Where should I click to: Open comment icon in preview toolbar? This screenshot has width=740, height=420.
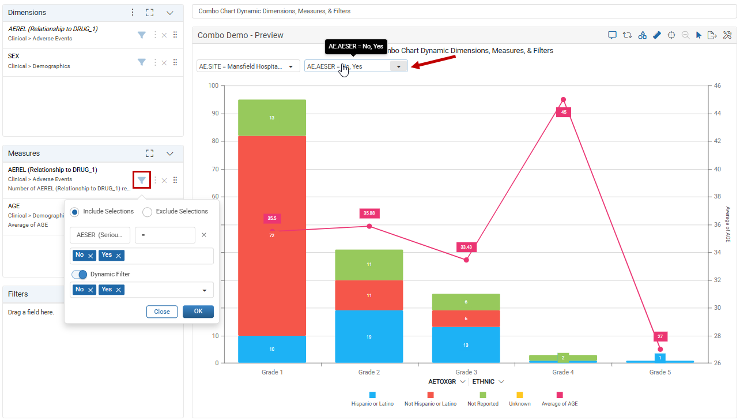click(x=613, y=35)
